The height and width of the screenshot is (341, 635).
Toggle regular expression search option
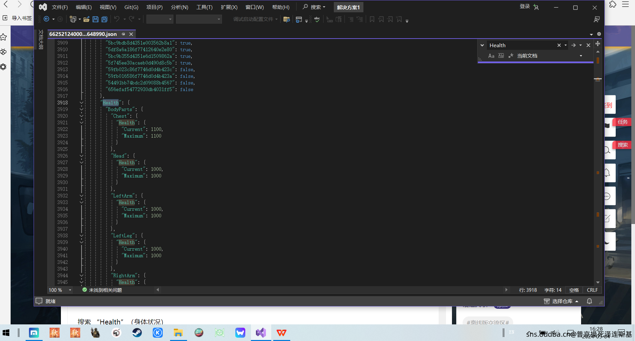click(x=511, y=56)
